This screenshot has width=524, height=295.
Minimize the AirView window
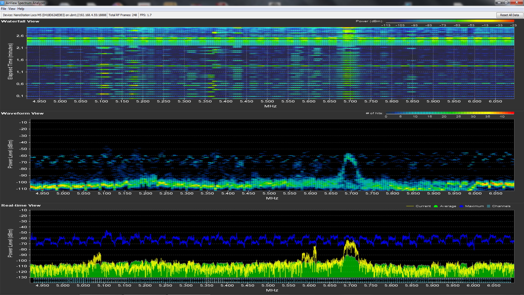499,2
